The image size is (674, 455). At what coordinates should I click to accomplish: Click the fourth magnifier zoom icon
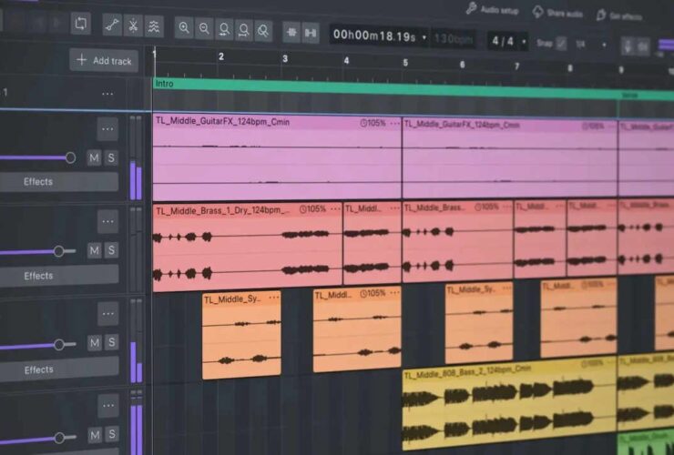pyautogui.click(x=244, y=31)
